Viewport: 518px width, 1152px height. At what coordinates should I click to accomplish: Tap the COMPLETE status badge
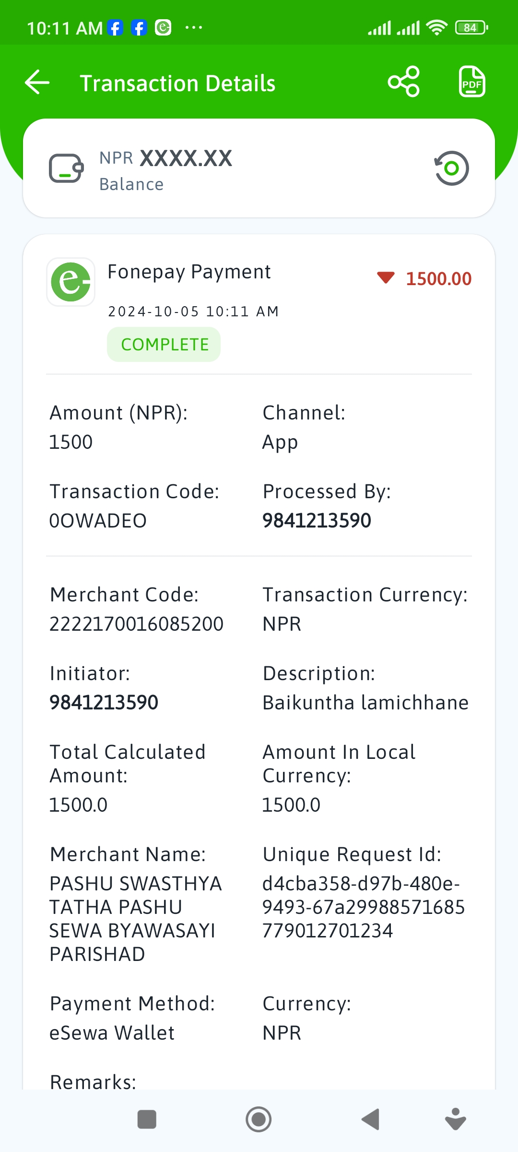pos(164,345)
